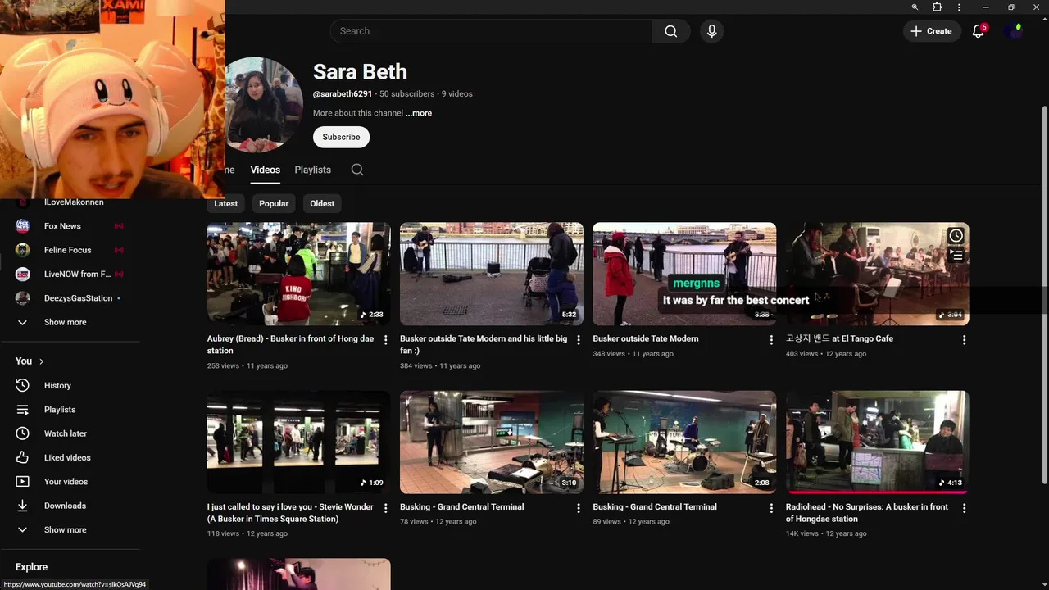Play the 1:09 Times Square station thumbnail
Image resolution: width=1049 pixels, height=590 pixels.
tap(299, 442)
